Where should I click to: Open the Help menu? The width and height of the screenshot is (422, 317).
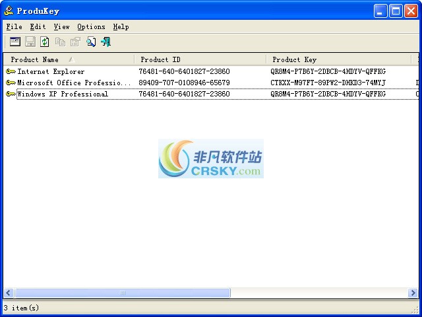121,26
